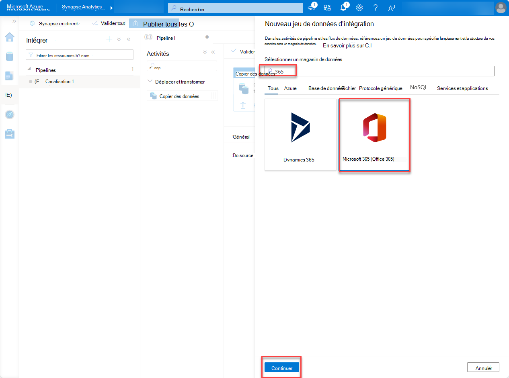Viewport: 509px width, 378px height.
Task: Open the Synapse Home hub
Action: tap(9, 37)
